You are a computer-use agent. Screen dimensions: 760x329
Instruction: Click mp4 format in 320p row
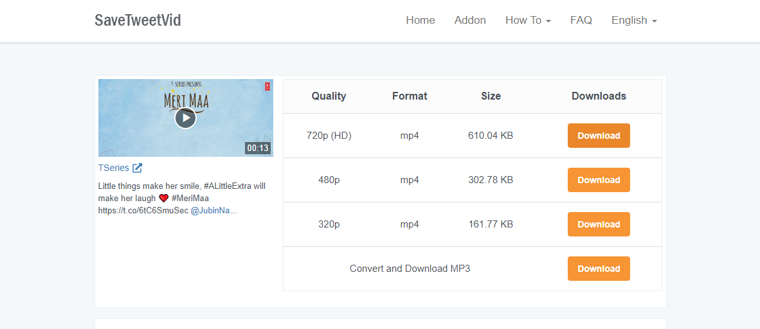[x=410, y=225]
